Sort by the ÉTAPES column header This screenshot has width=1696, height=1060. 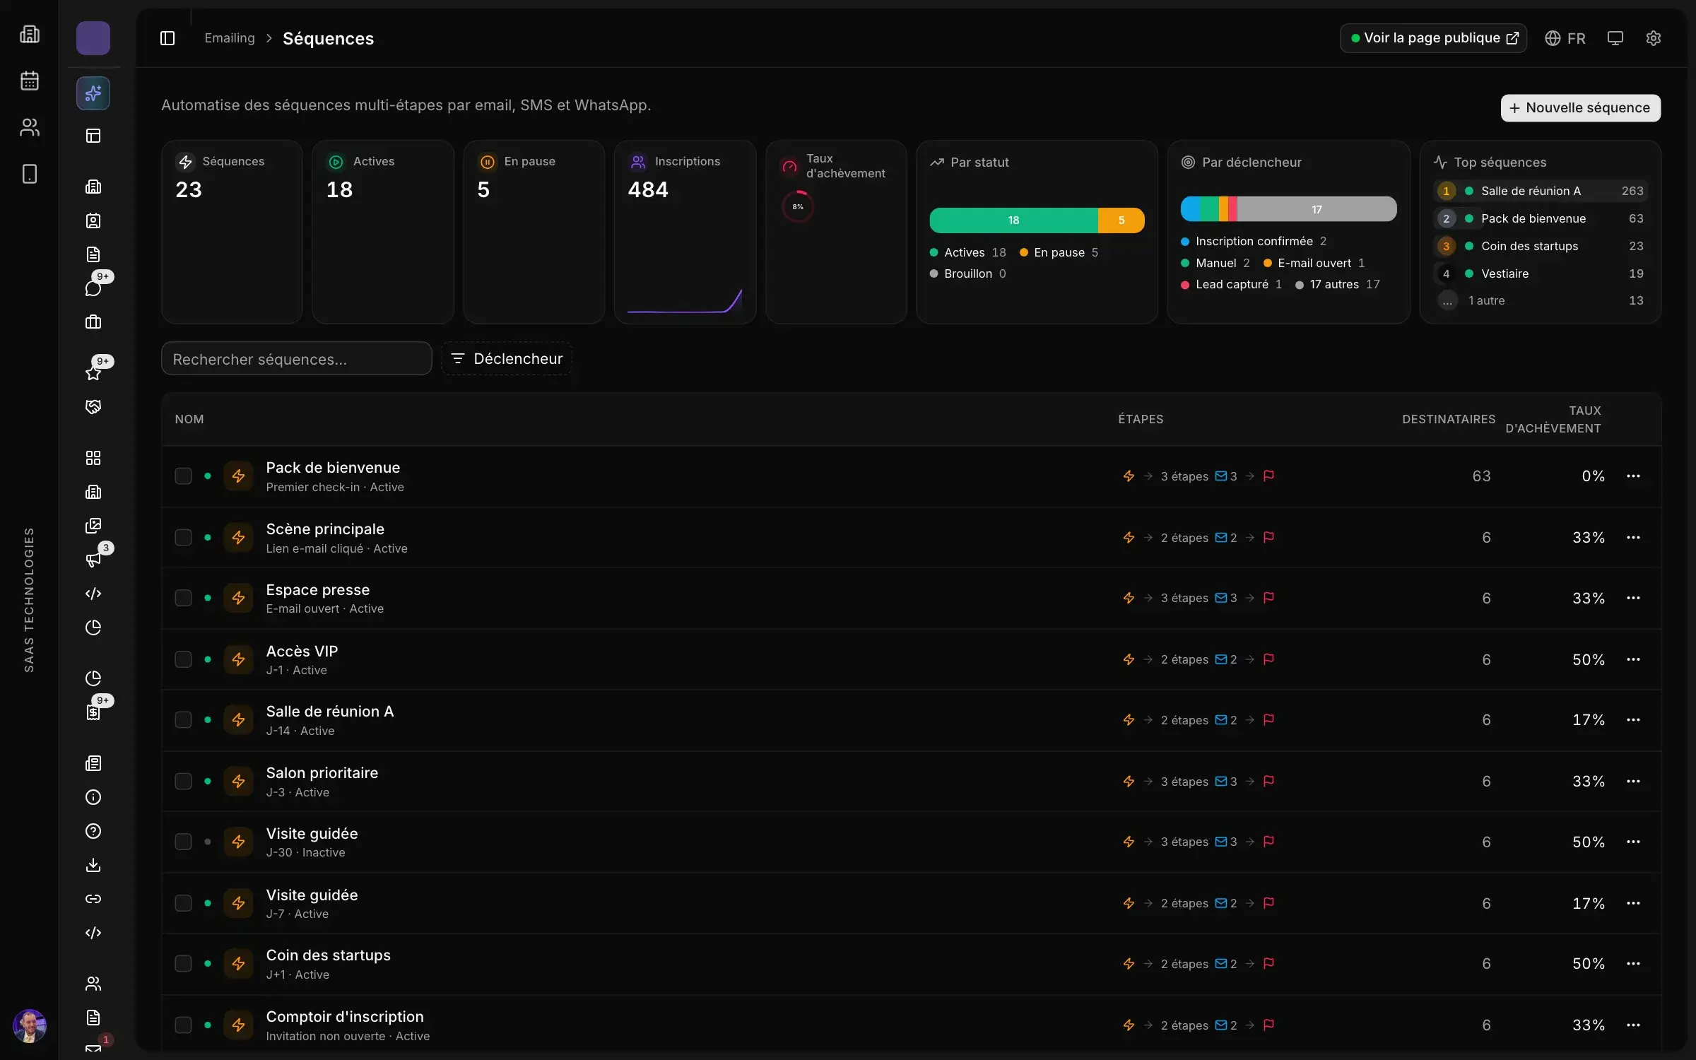[x=1141, y=419]
